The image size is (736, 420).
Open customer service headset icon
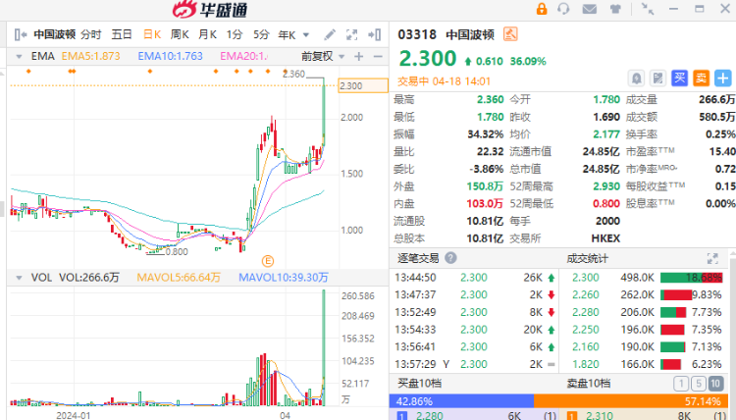click(563, 9)
